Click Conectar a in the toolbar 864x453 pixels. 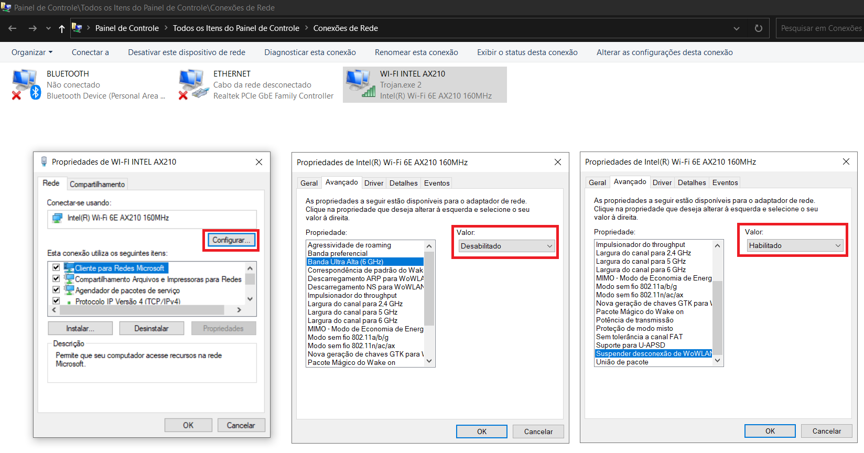(90, 52)
